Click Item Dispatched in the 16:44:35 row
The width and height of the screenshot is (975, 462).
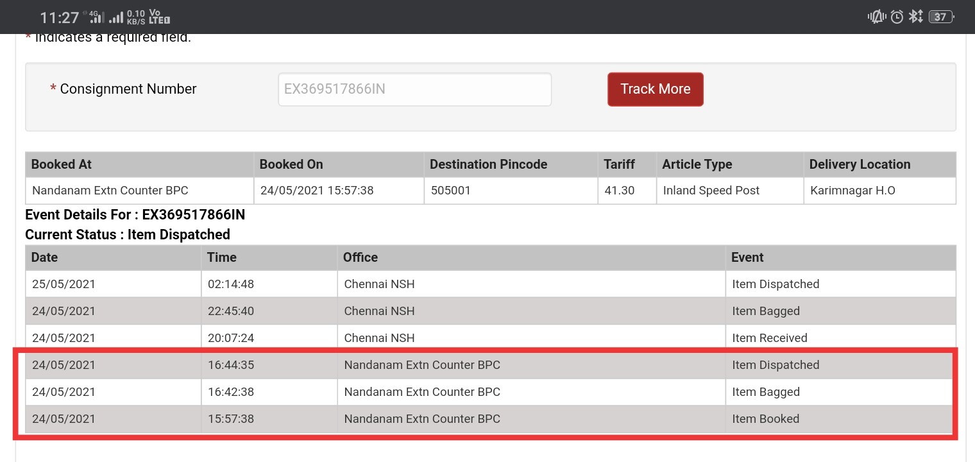[776, 365]
